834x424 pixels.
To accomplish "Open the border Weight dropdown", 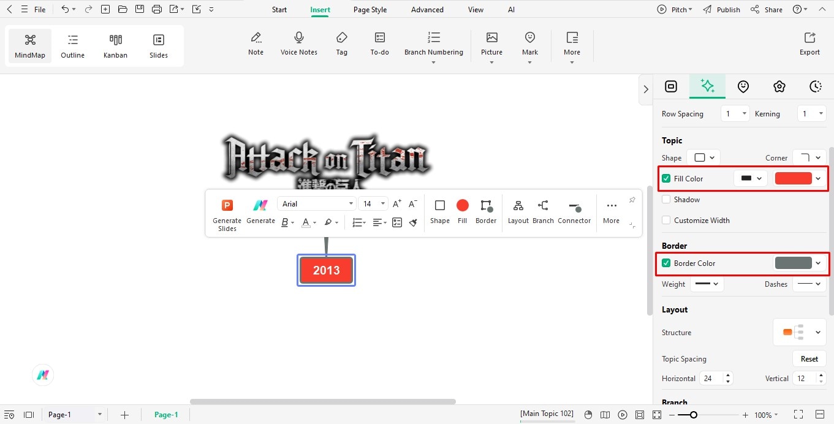I will pyautogui.click(x=707, y=284).
